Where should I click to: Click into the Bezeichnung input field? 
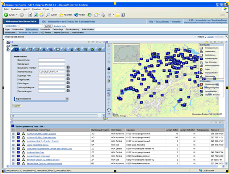point(52,60)
